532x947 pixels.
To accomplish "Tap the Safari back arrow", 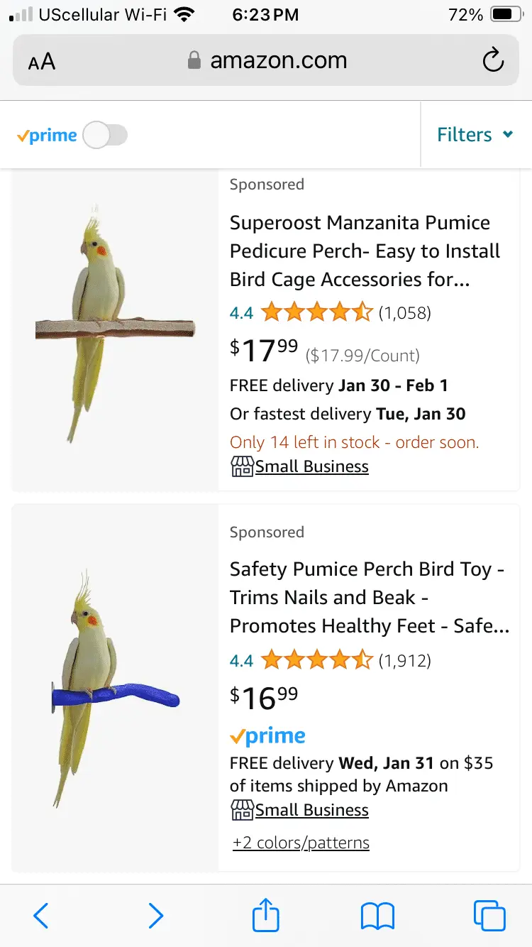I will pyautogui.click(x=41, y=915).
